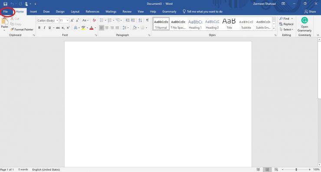Center align the text
The width and height of the screenshot is (321, 172).
coord(107,28)
